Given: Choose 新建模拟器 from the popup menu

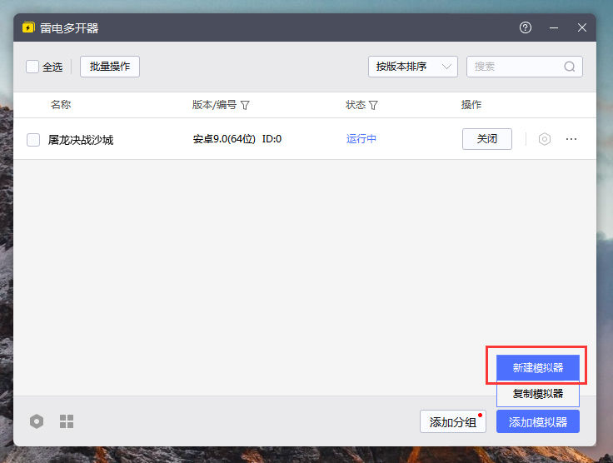Looking at the screenshot, I should pos(537,367).
